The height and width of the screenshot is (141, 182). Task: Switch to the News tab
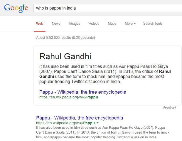pos(56,23)
